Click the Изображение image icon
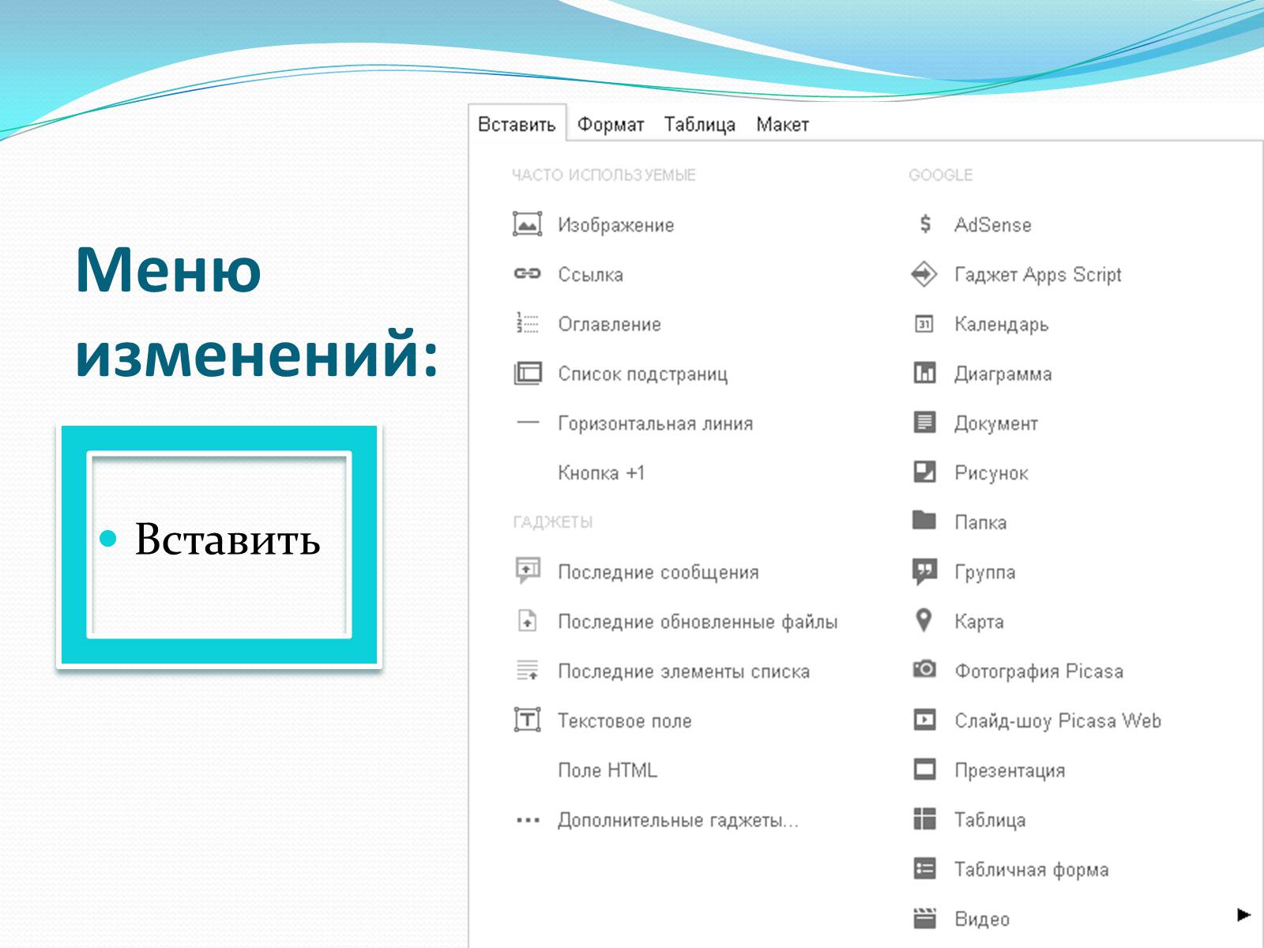 pos(527,224)
